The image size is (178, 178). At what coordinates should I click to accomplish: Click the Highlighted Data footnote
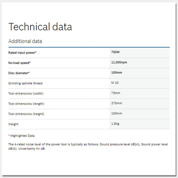[21, 136]
